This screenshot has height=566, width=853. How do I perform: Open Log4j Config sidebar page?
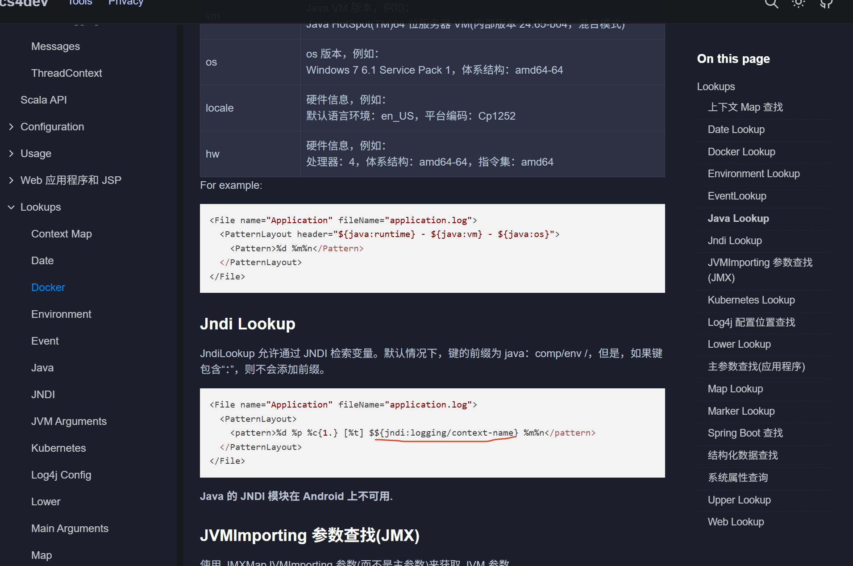61,475
